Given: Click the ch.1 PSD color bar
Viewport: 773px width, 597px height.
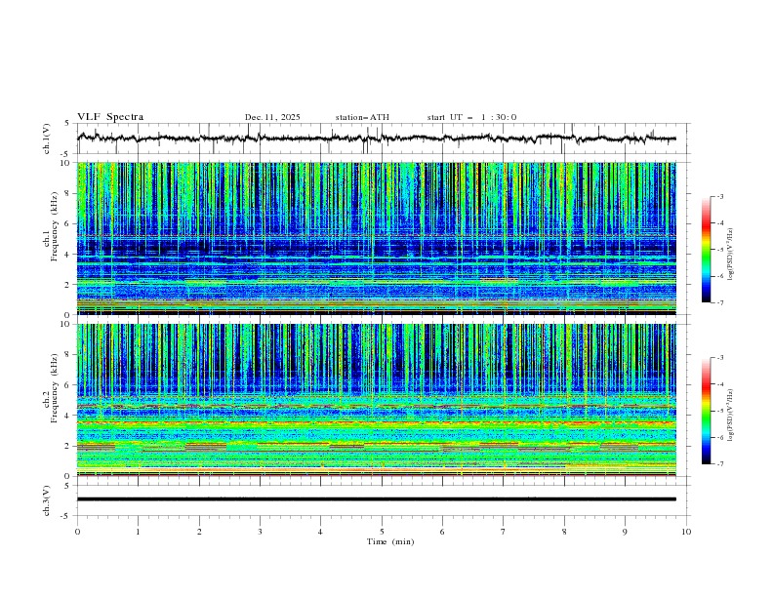Looking at the screenshot, I should 706,250.
